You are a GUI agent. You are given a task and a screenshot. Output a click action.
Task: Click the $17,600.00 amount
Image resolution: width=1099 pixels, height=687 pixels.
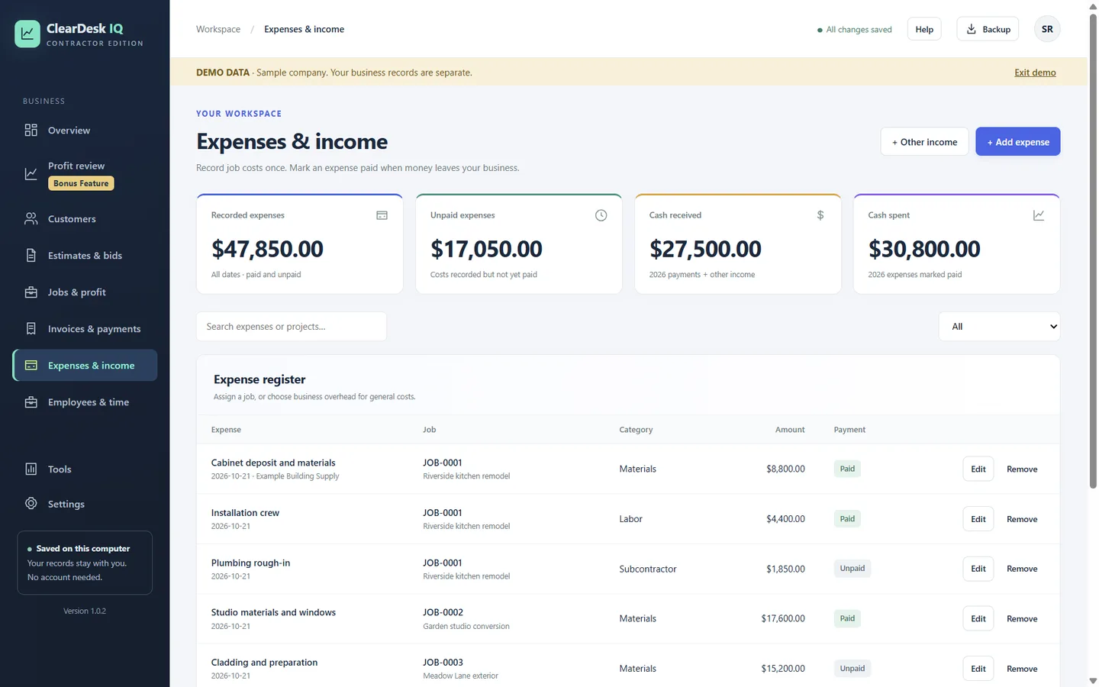coord(783,618)
